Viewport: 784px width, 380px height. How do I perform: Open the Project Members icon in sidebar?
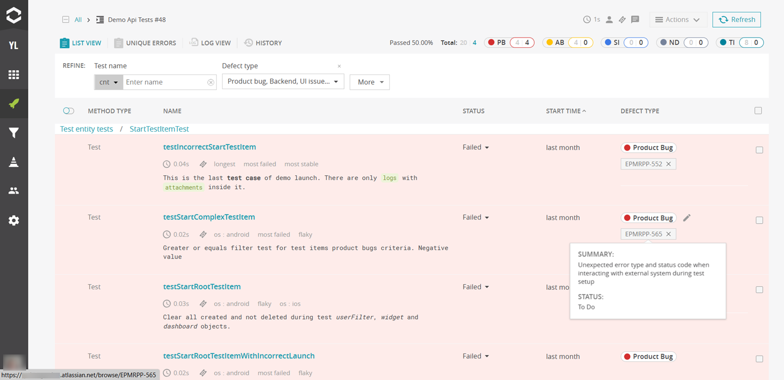tap(14, 191)
